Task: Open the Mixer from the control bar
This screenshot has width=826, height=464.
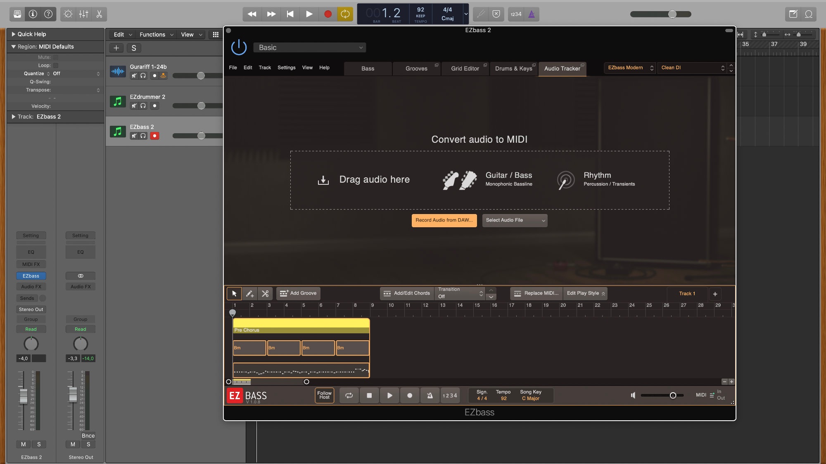Action: pyautogui.click(x=83, y=14)
